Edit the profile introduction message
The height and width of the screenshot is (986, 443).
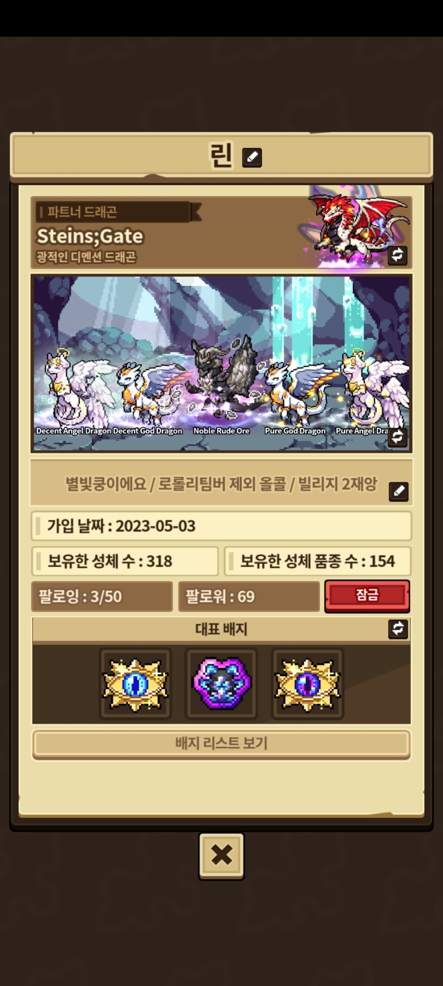tap(398, 491)
